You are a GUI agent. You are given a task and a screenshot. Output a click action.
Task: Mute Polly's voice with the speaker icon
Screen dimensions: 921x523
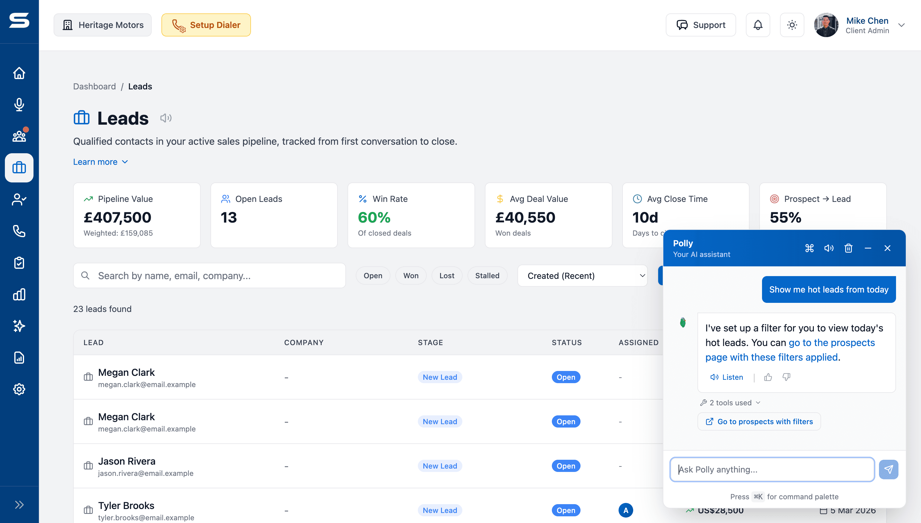tap(829, 248)
